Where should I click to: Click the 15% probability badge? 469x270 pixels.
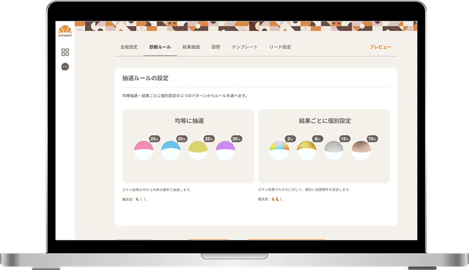click(345, 139)
